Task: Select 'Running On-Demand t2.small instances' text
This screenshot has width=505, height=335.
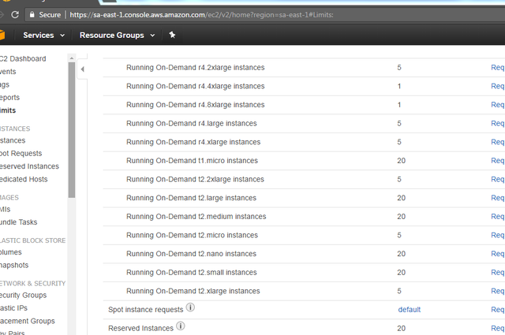Action: click(191, 273)
